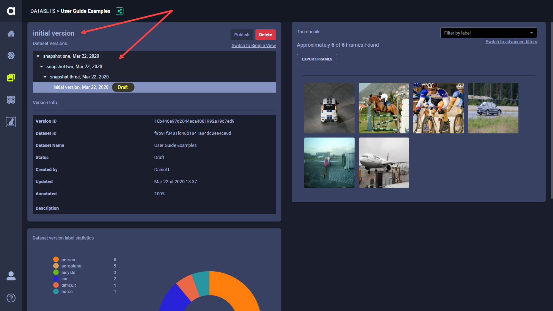Select the Datasets image icon in sidebar
553x311 pixels.
(11, 78)
